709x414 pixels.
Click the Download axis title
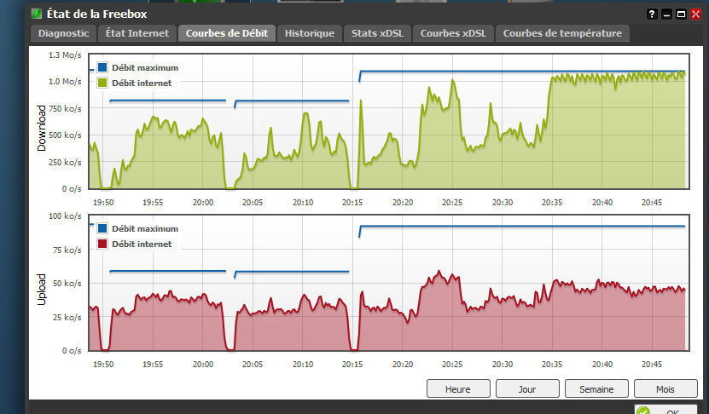(42, 128)
